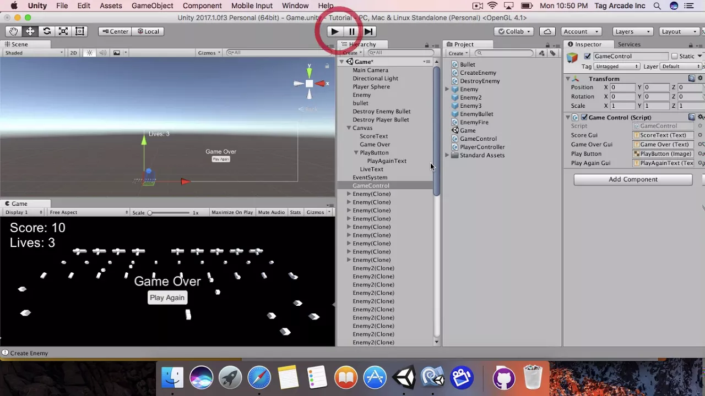
Task: Toggle Mute Audio in Game view
Action: [271, 212]
